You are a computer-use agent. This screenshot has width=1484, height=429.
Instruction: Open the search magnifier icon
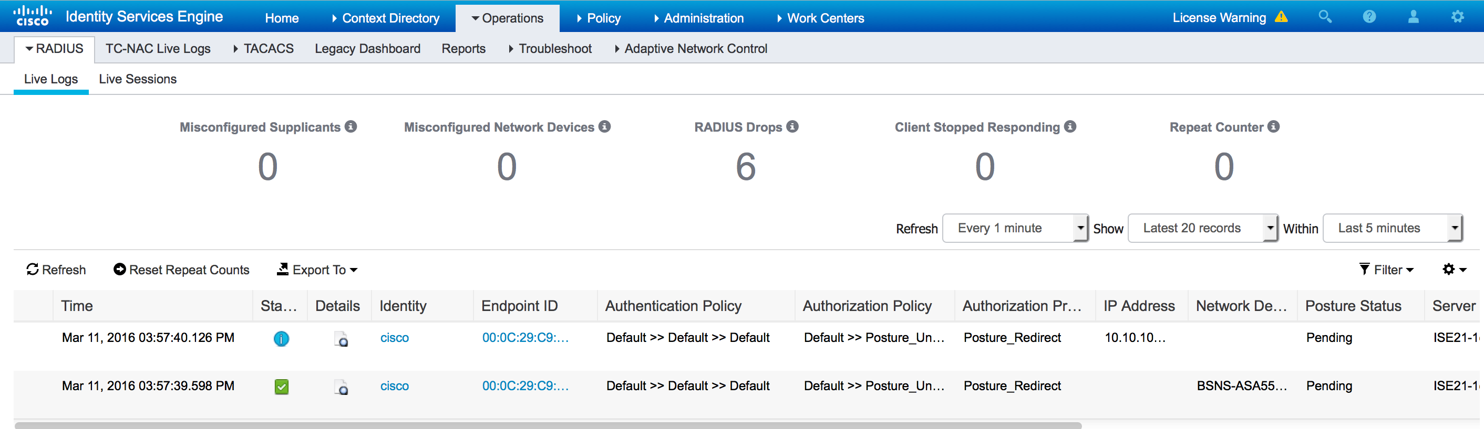click(1325, 17)
